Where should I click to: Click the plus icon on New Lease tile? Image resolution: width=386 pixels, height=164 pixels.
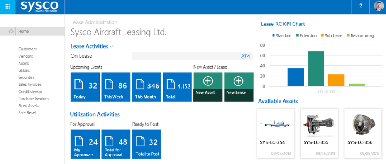[x=239, y=81]
